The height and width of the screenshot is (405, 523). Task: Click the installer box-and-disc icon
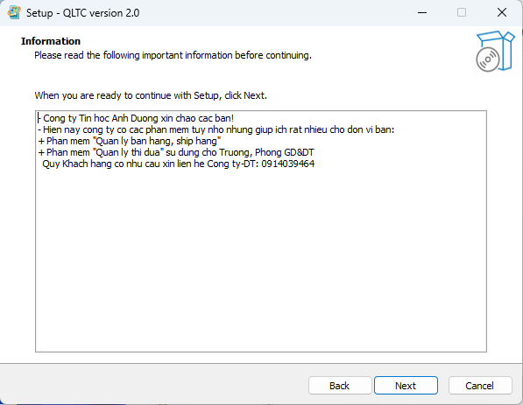(x=495, y=52)
